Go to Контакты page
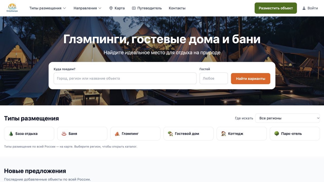The image size is (324, 182). coord(177,8)
